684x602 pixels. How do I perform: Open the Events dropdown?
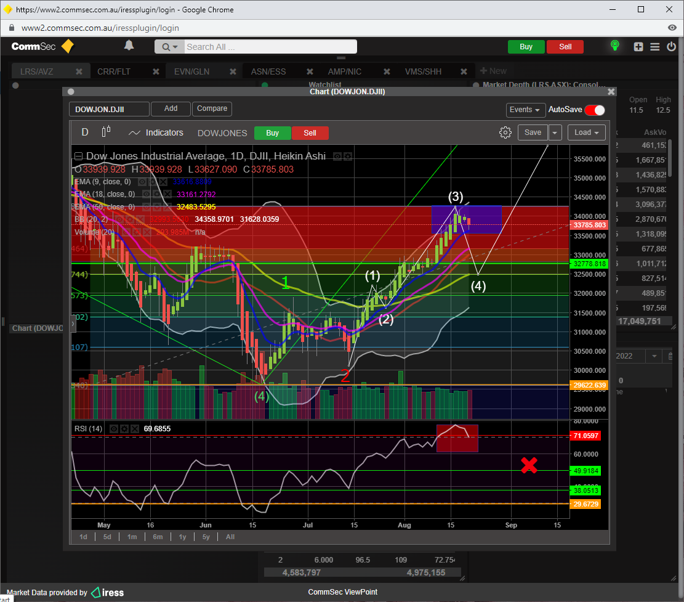[525, 110]
